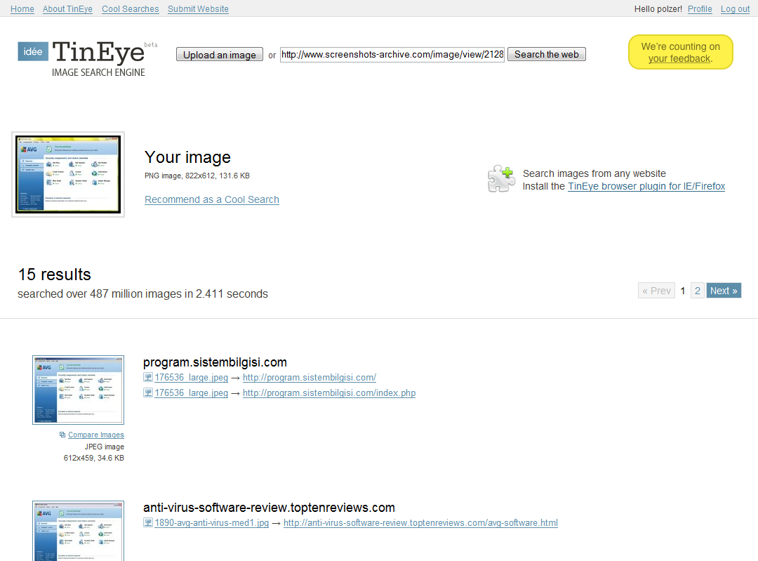Click PNG image, 822x612, 131.6 KB text
This screenshot has width=758, height=561.
[x=197, y=176]
